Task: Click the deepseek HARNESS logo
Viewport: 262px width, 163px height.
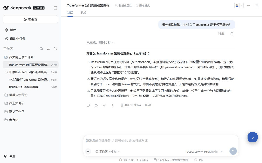Action: pos(24,8)
